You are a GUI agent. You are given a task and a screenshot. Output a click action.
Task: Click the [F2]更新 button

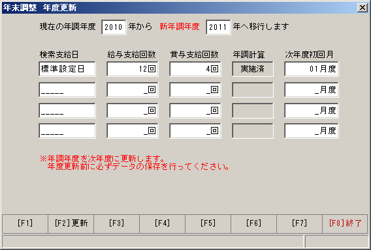click(71, 223)
